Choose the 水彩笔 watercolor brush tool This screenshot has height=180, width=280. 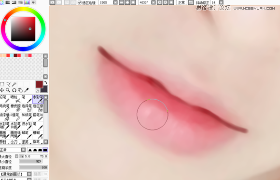click(38, 99)
